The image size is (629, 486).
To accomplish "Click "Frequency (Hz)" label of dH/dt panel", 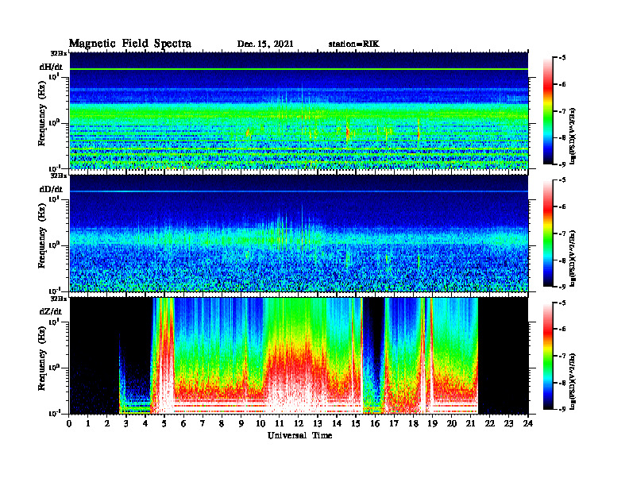I will pos(42,114).
